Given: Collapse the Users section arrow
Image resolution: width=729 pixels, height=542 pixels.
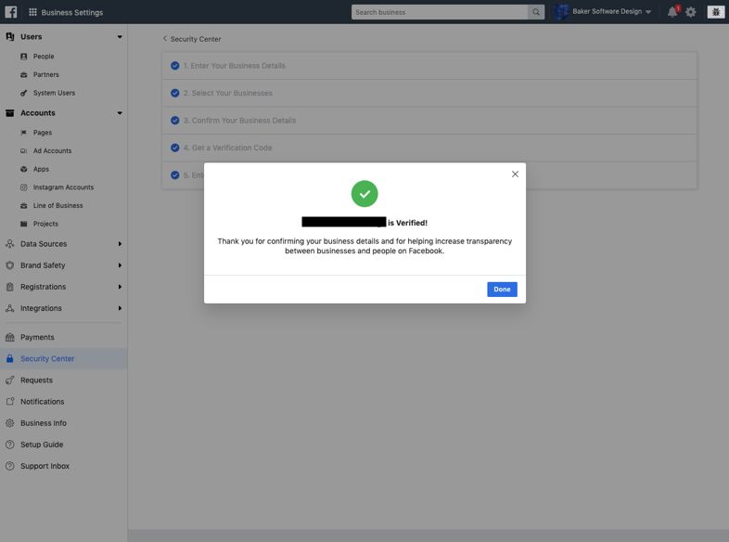Looking at the screenshot, I should [120, 37].
